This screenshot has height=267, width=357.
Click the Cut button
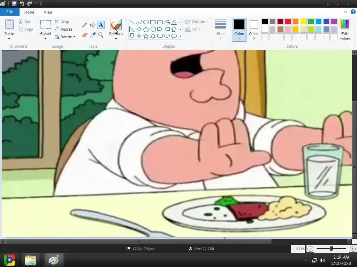pos(25,22)
